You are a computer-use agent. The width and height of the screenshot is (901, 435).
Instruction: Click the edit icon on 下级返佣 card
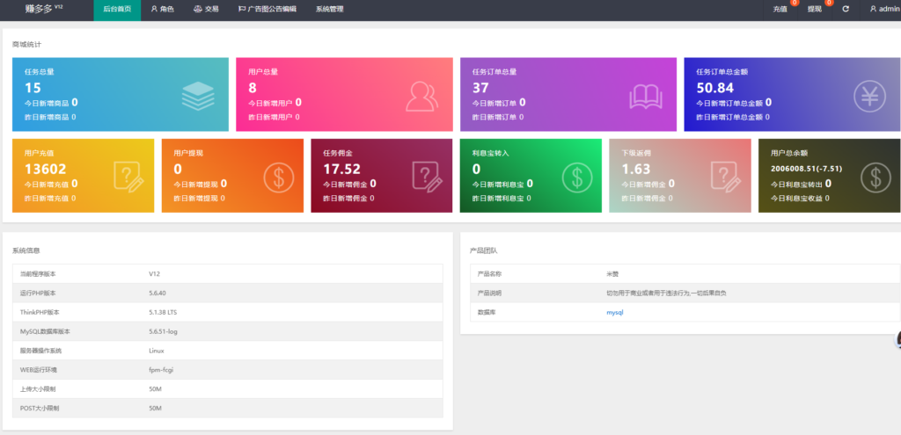pyautogui.click(x=725, y=177)
